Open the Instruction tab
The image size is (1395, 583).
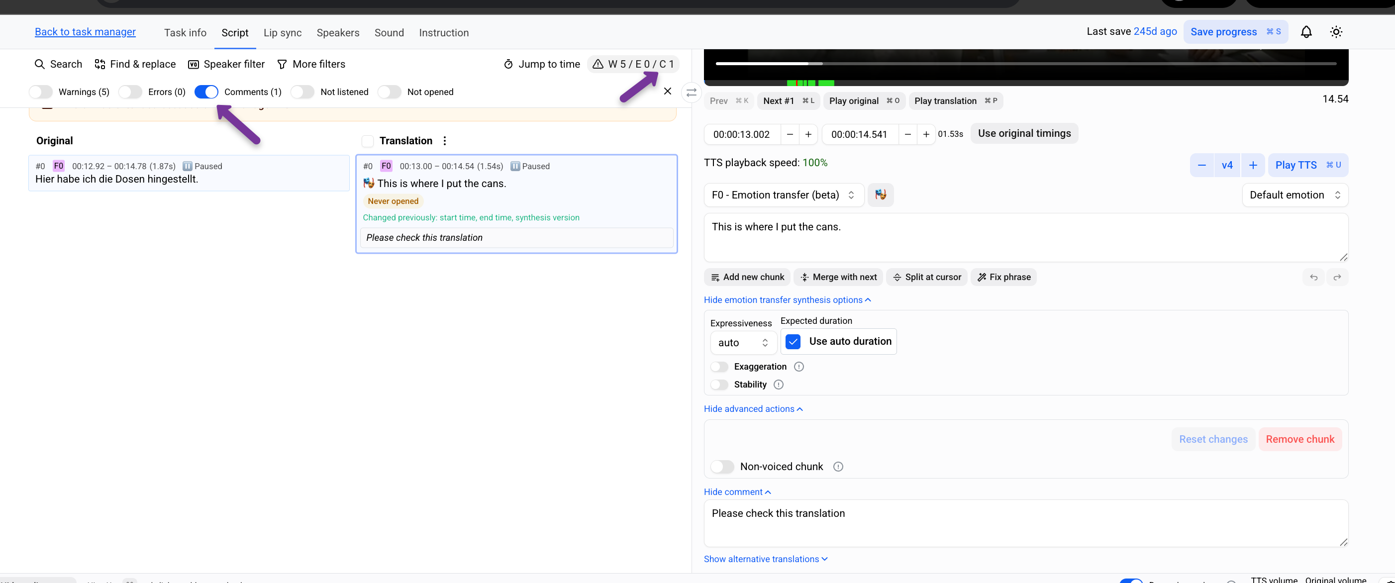tap(444, 32)
